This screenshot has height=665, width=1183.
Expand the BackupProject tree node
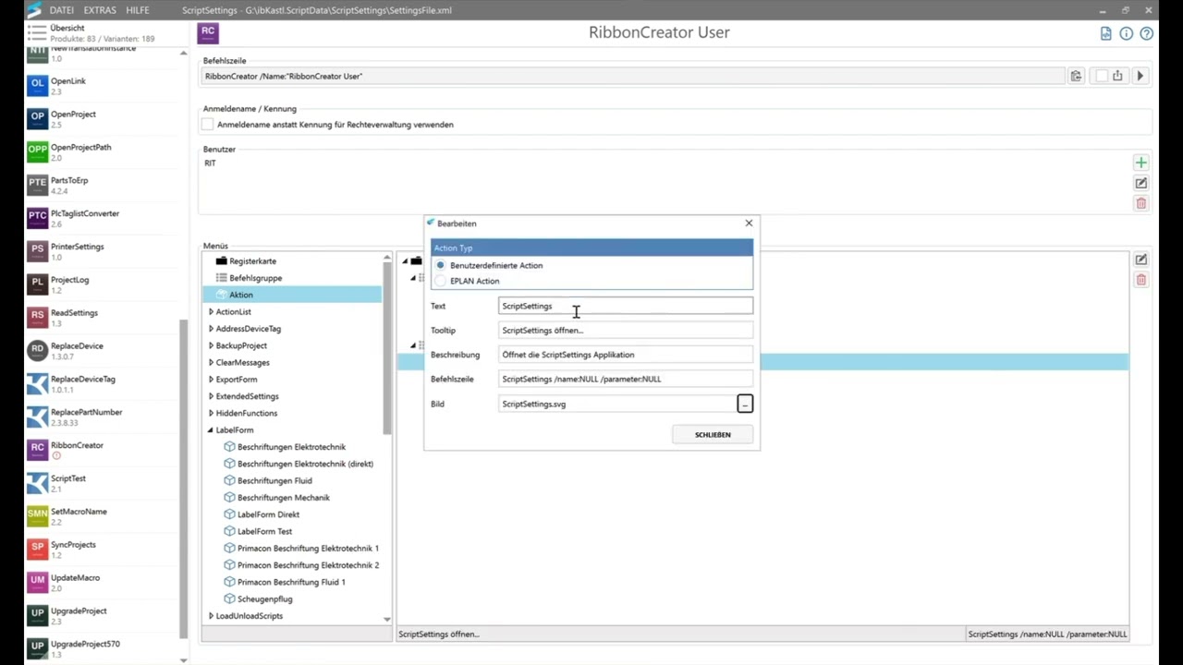(x=211, y=345)
